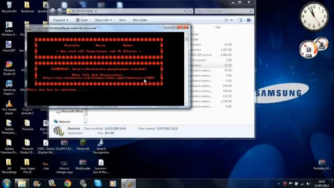The height and width of the screenshot is (188, 334).
Task: Click the console window scroll down arrow
Action: (x=186, y=103)
